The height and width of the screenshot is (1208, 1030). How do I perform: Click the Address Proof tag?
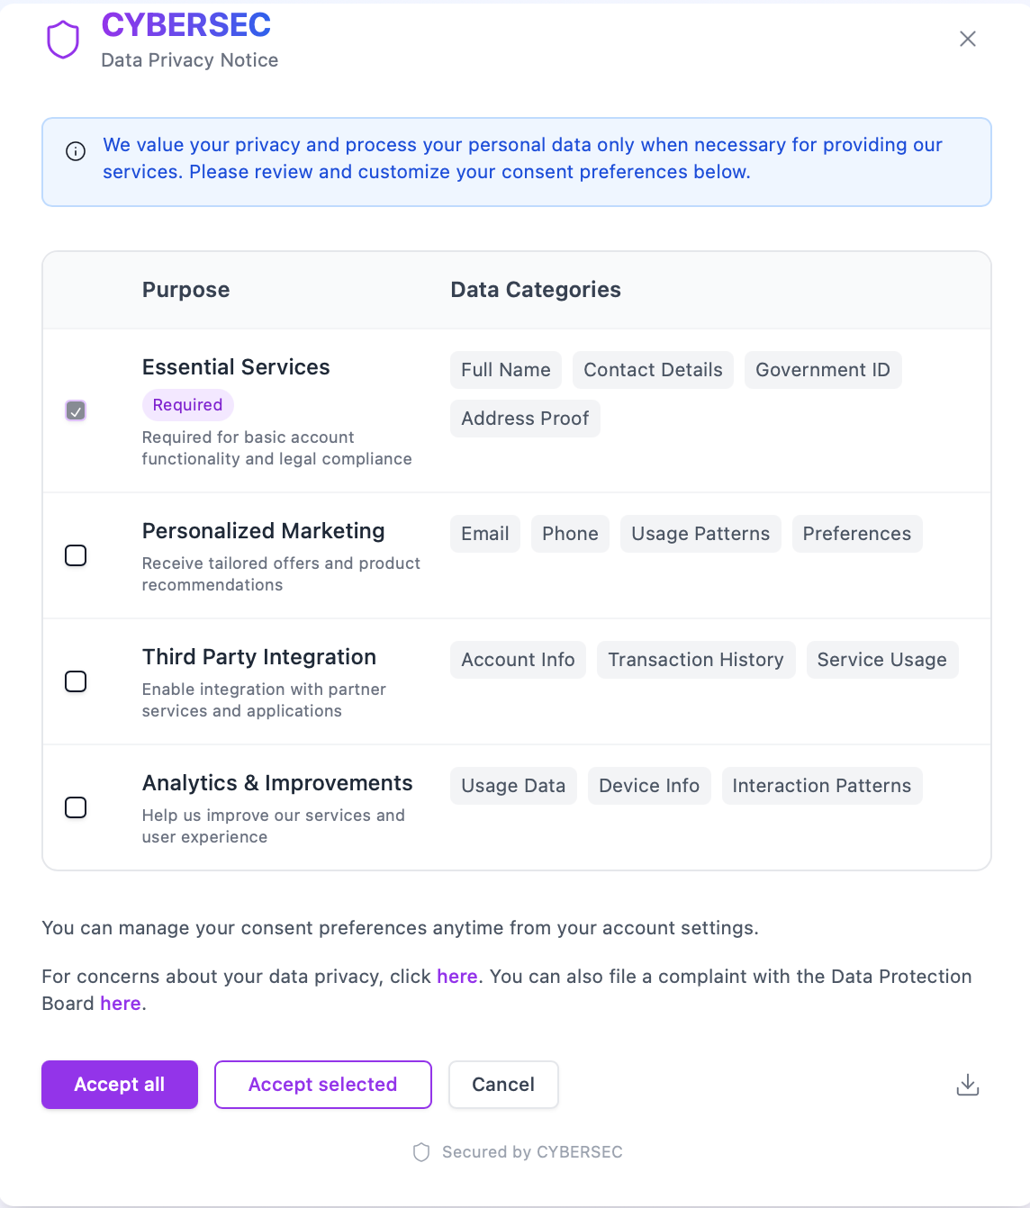[x=525, y=419]
